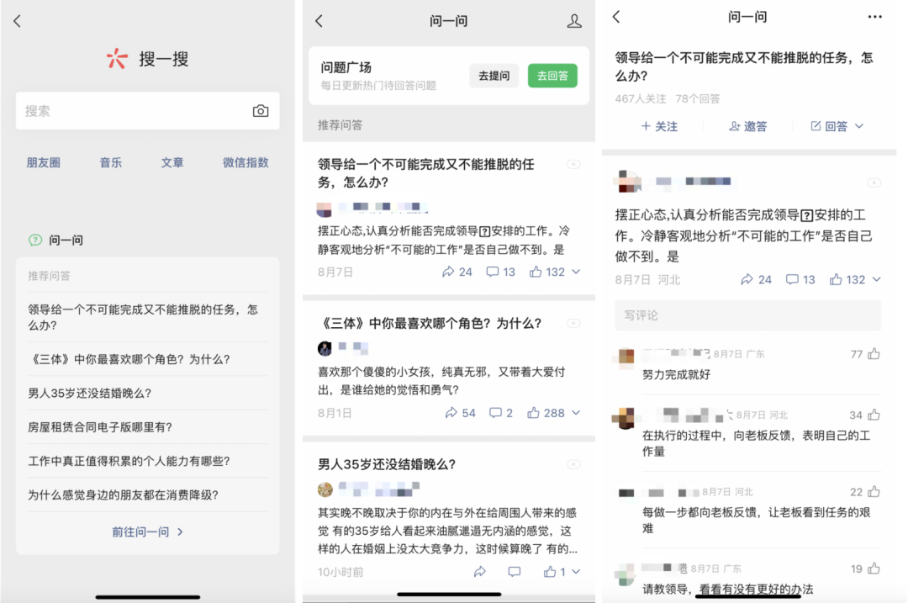The height and width of the screenshot is (603, 908).
Task: Like the comment with 34 likes
Action: click(874, 415)
